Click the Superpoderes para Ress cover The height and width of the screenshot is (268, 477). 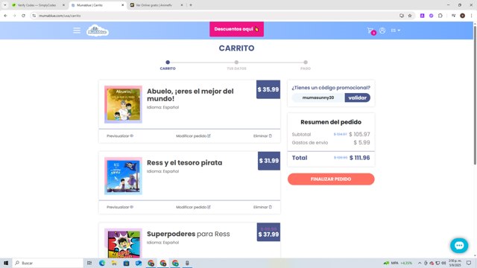123,243
